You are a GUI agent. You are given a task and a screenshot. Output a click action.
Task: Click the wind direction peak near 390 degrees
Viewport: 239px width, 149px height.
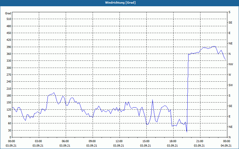(214, 46)
